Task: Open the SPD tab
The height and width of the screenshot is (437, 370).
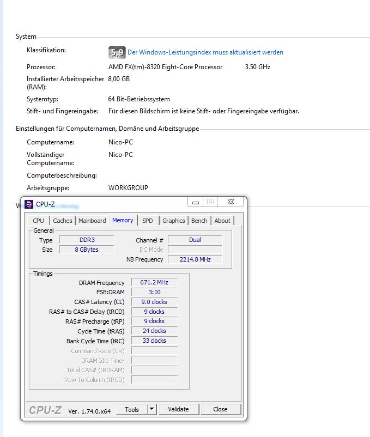Action: coord(147,221)
